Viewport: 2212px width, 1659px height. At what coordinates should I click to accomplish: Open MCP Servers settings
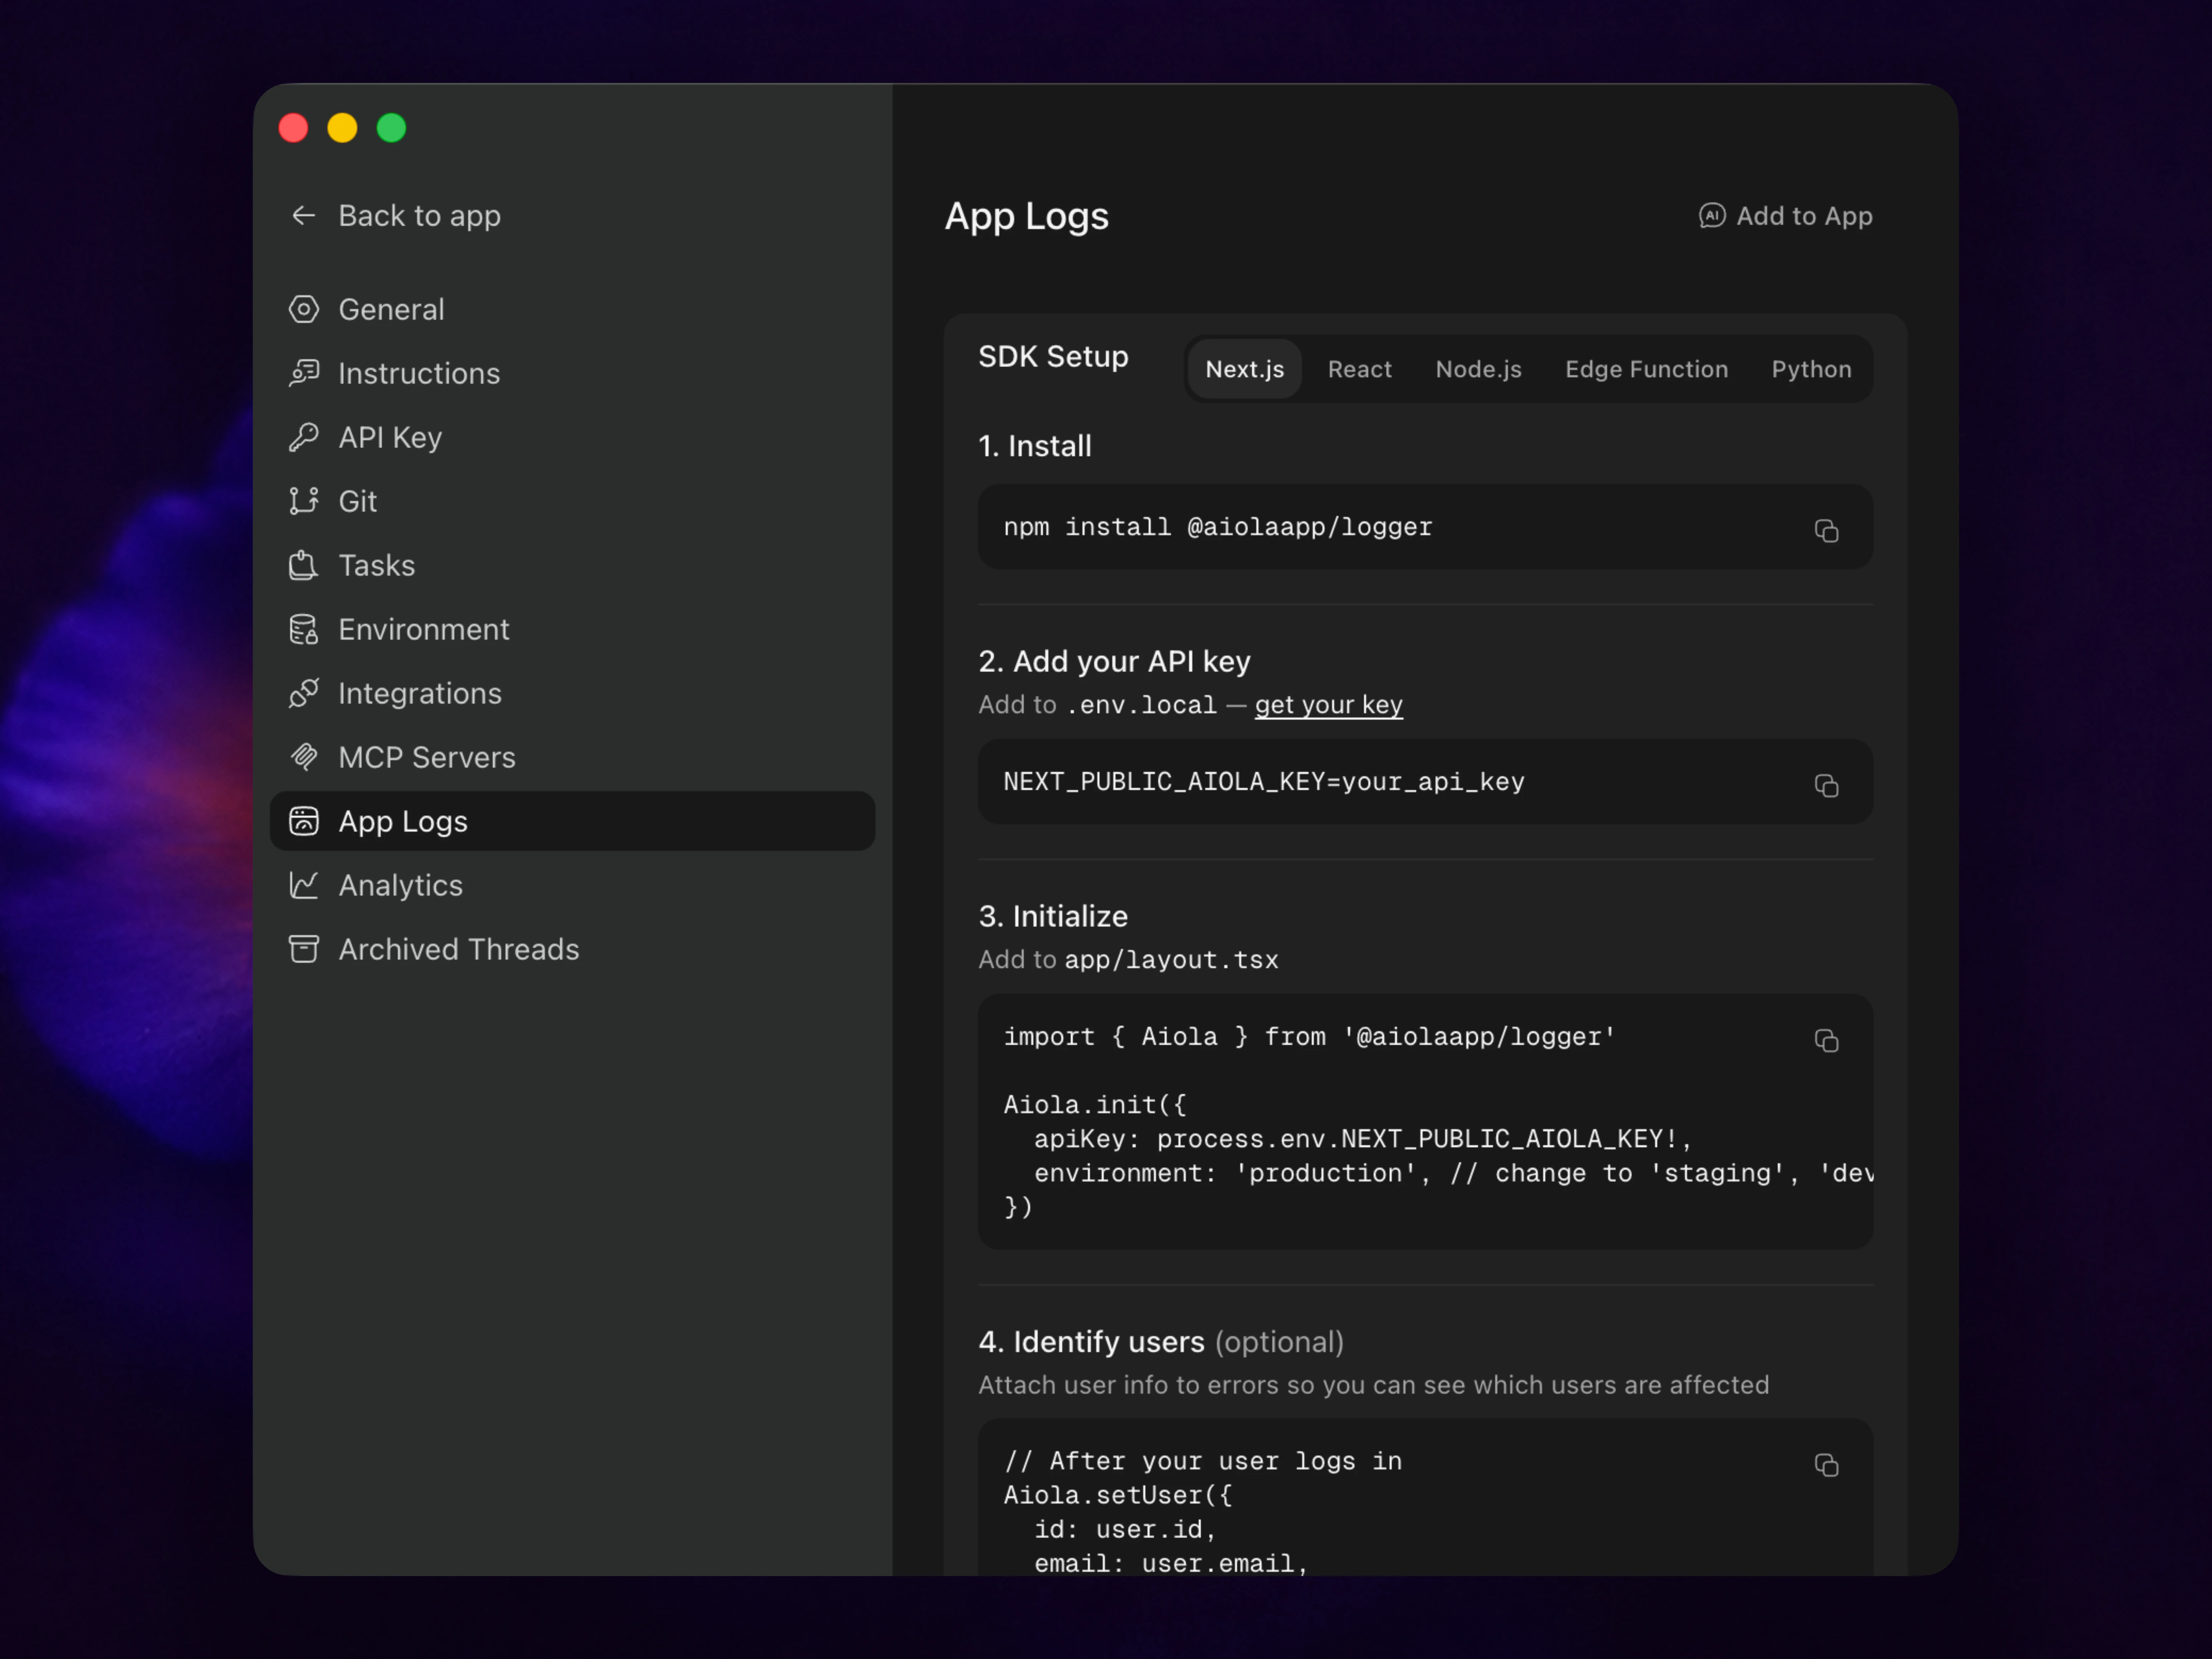[x=572, y=757]
